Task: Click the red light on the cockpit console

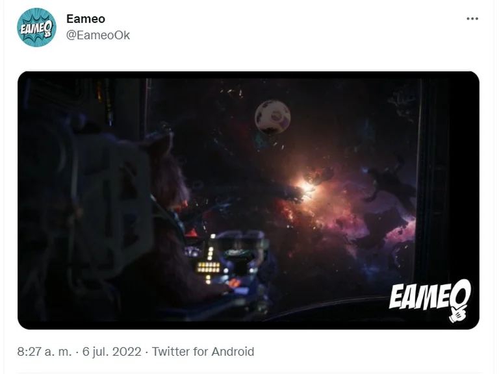Action: click(191, 232)
